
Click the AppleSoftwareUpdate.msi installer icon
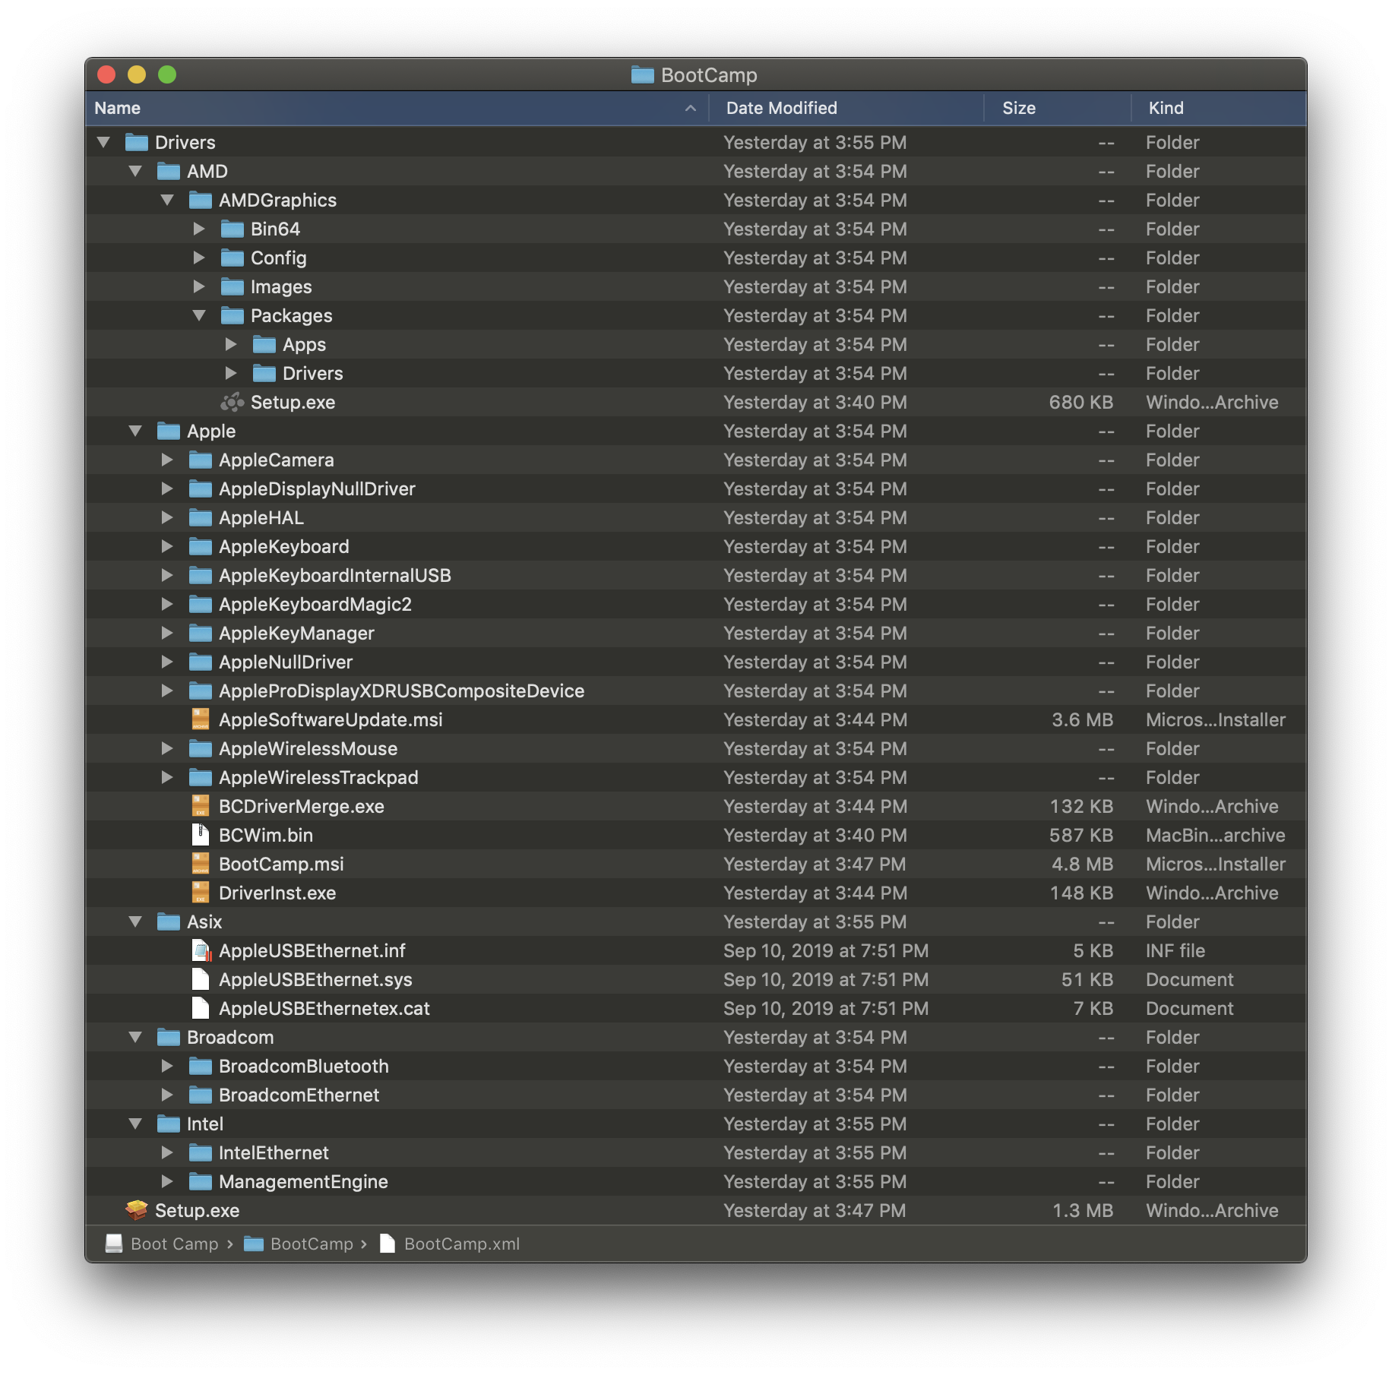[201, 719]
